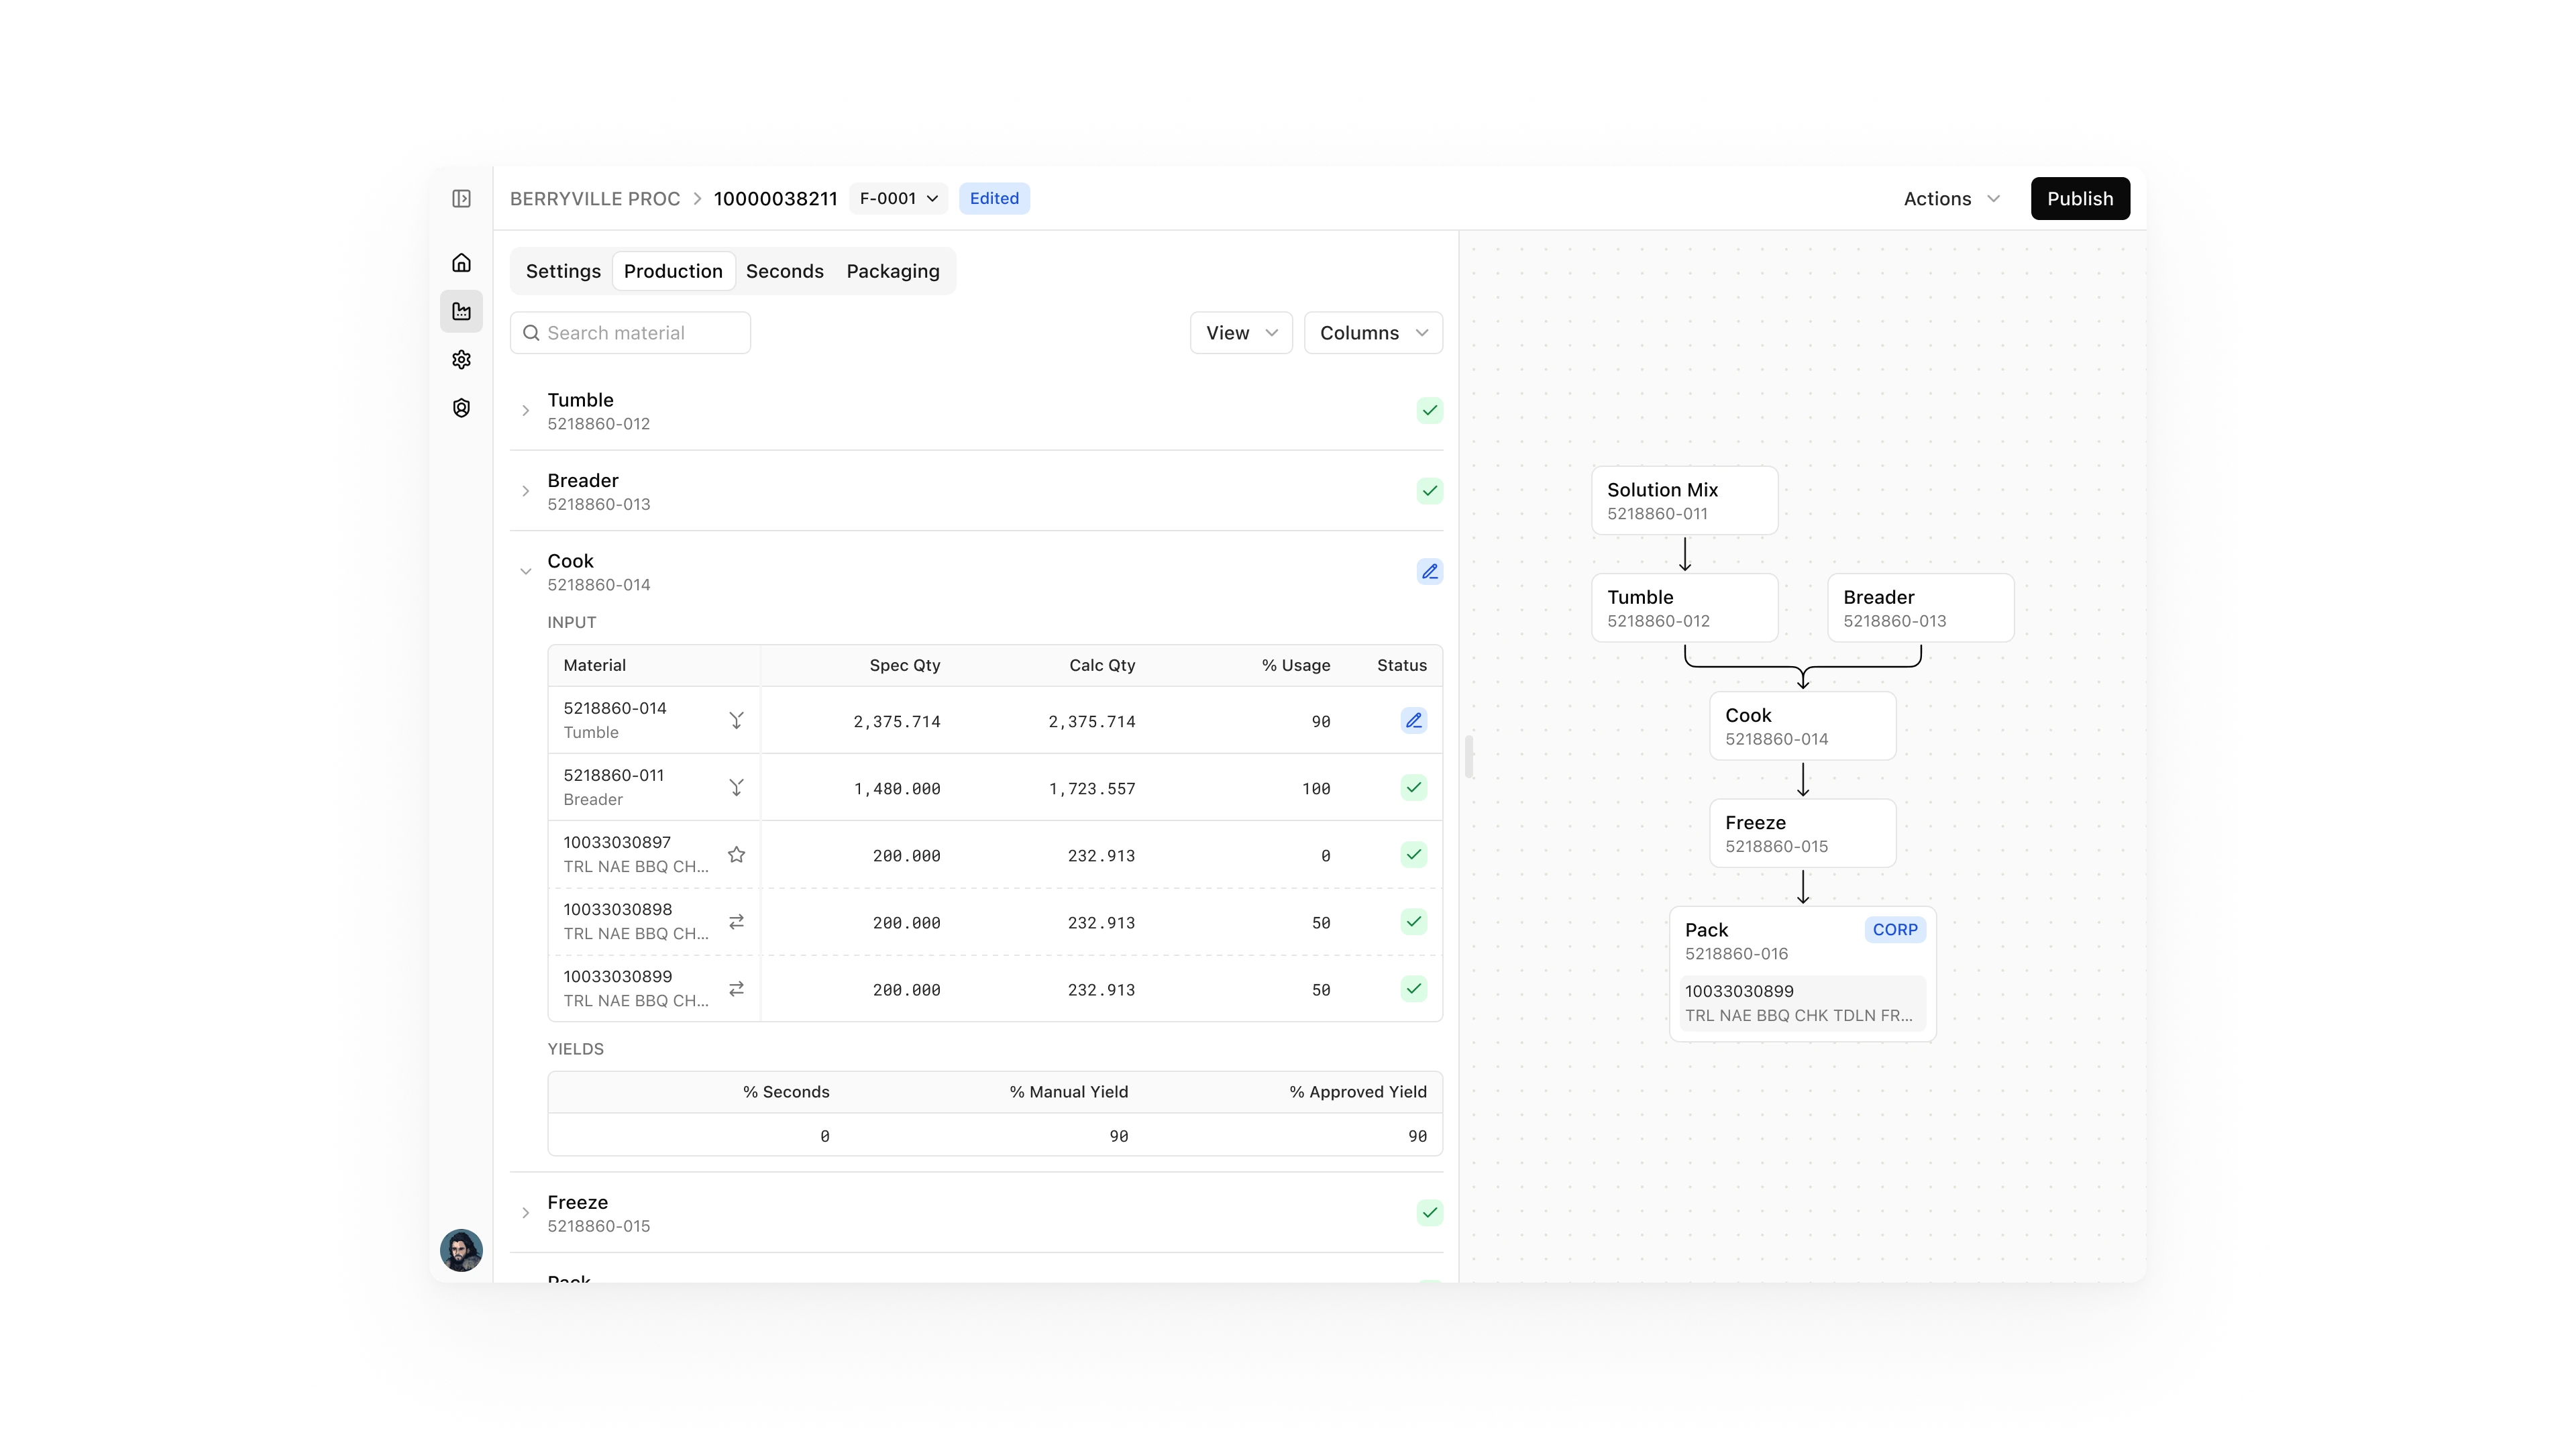This screenshot has height=1449, width=2576.
Task: Click the blue edit pencil on Cook section
Action: pos(1430,571)
